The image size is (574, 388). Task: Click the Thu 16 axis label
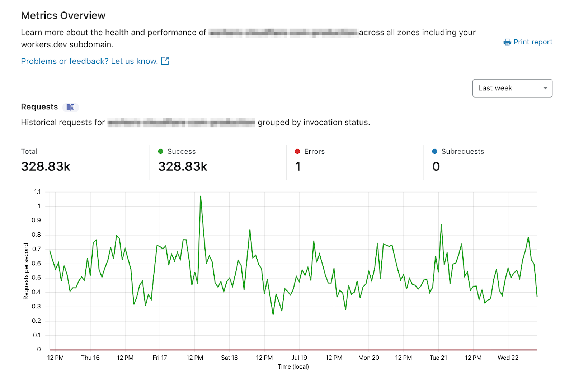(90, 358)
